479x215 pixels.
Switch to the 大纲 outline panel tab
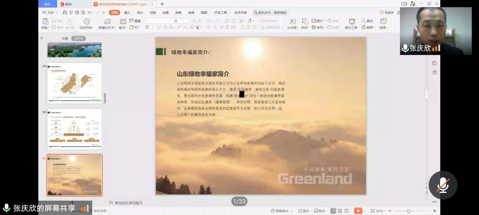pyautogui.click(x=65, y=38)
